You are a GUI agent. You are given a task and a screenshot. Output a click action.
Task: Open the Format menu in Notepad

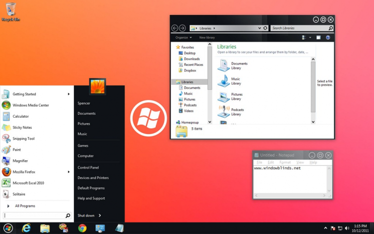(x=285, y=163)
